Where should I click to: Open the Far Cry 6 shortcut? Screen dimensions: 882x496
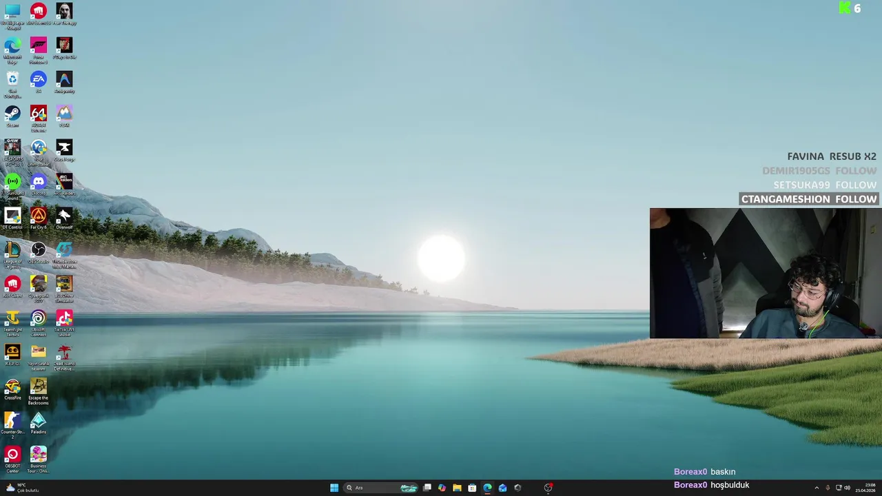click(39, 218)
